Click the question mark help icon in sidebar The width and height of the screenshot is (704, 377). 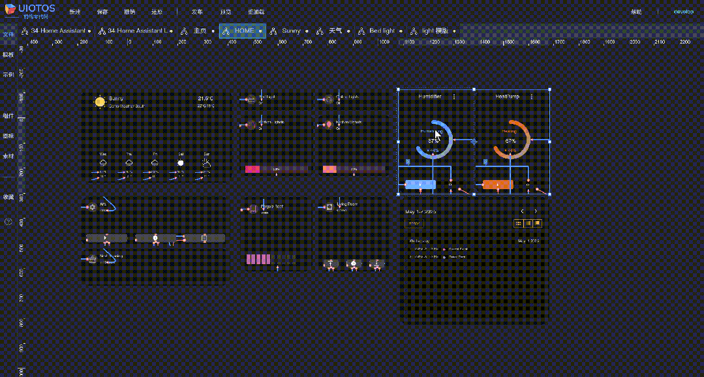tap(8, 222)
